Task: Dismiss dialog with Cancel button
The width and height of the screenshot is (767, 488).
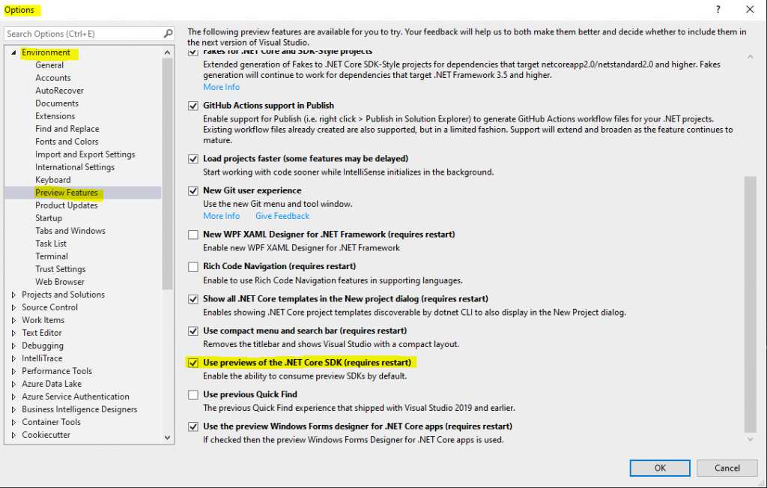Action: (x=727, y=468)
